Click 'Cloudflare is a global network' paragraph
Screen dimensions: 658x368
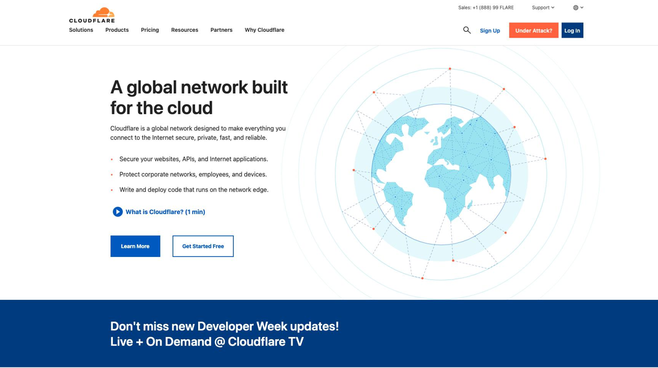[x=198, y=133]
